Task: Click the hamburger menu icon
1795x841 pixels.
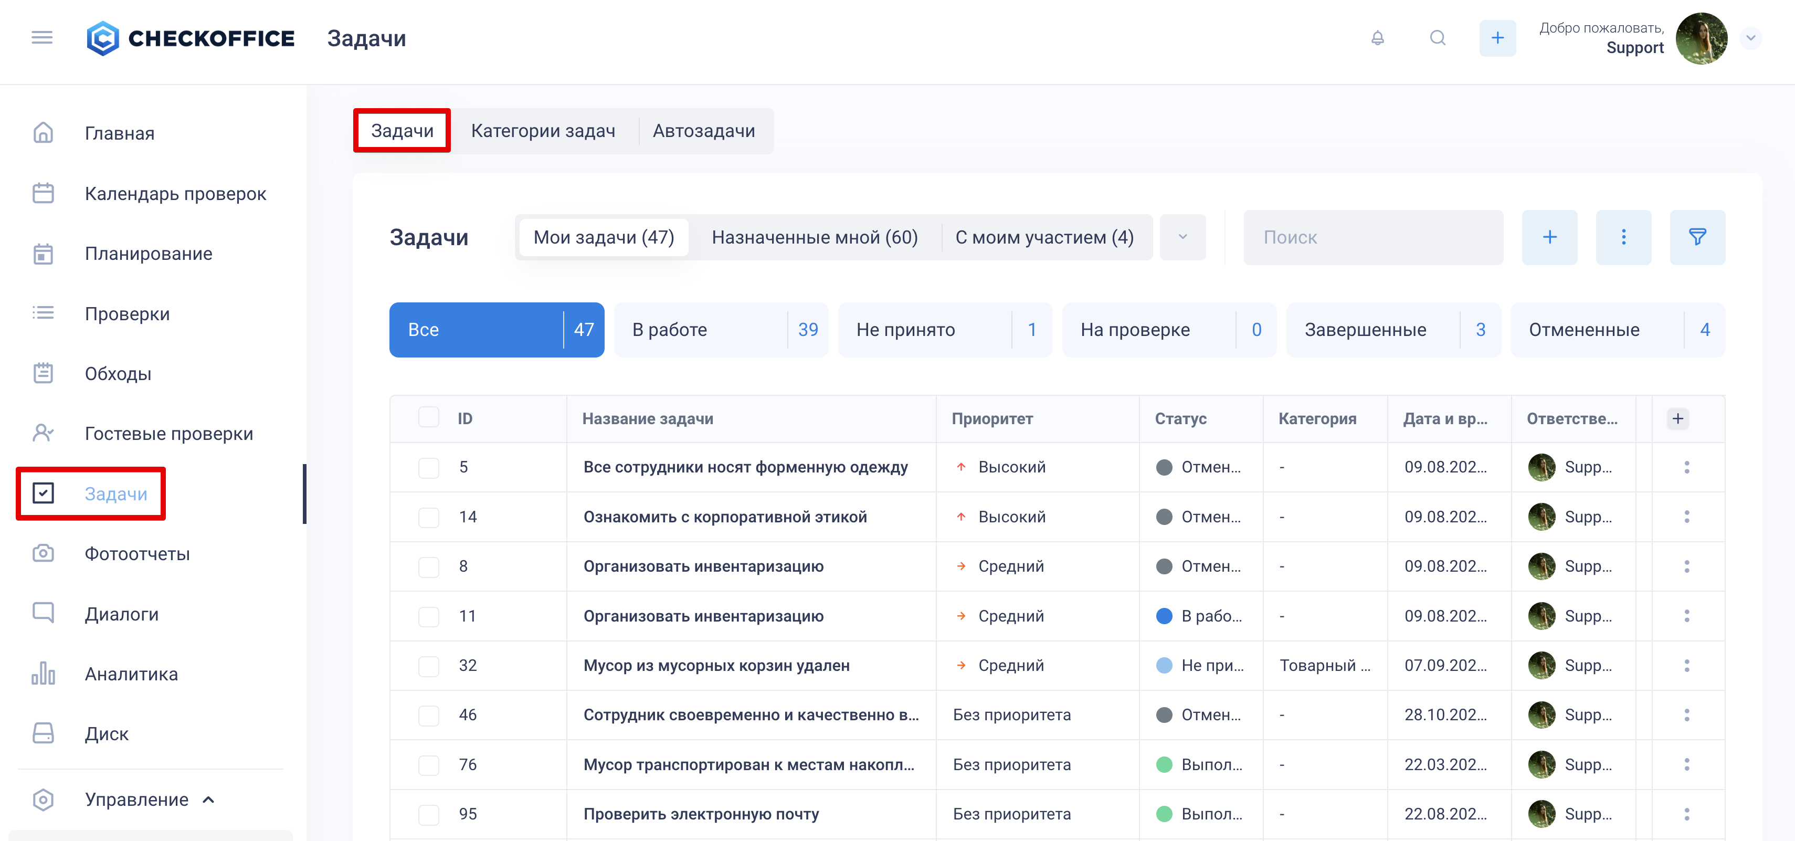Action: pyautogui.click(x=42, y=38)
